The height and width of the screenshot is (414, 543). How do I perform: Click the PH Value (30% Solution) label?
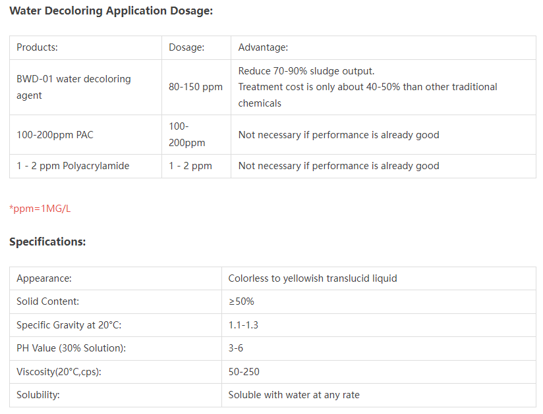pos(71,348)
